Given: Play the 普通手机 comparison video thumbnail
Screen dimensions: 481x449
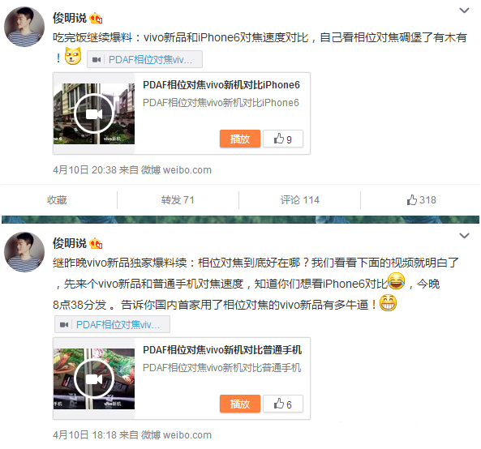Looking at the screenshot, I should click(94, 378).
